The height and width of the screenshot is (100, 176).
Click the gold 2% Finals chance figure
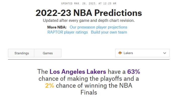[x=50, y=86]
